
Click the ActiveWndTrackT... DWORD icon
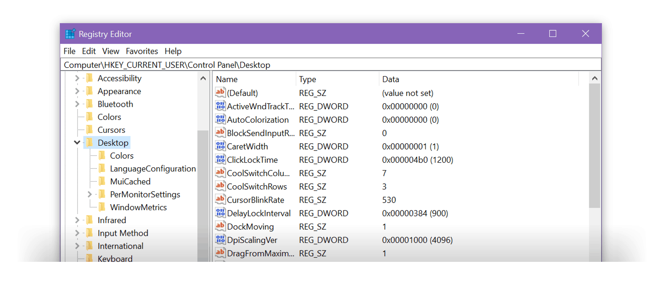(x=220, y=106)
